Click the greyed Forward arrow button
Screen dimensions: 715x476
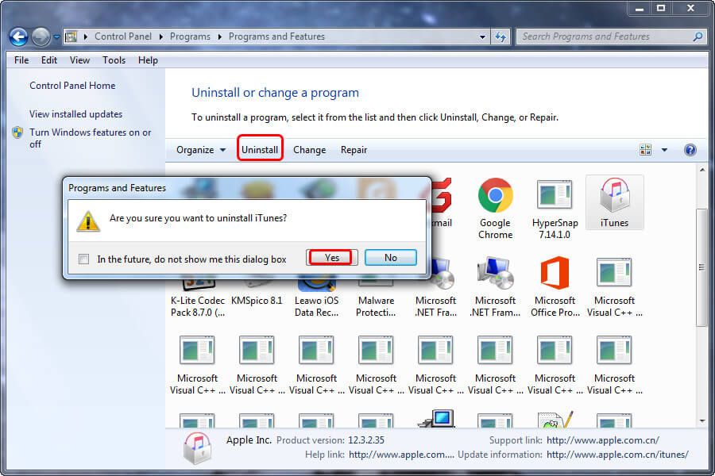tap(41, 37)
